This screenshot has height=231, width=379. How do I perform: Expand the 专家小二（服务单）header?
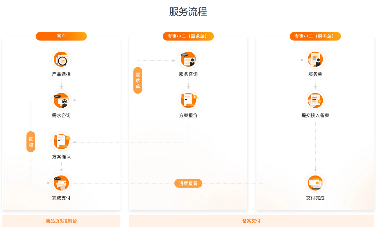(x=315, y=36)
